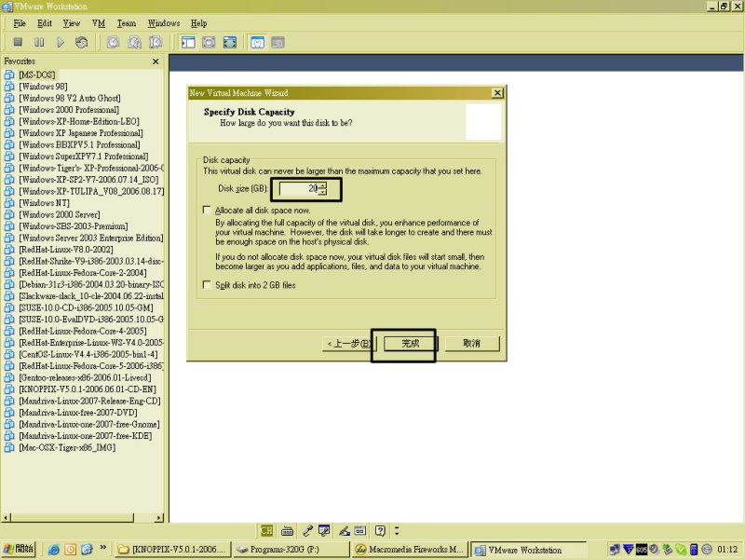Select [Windows 2000 Server] in Favorites

60,214
